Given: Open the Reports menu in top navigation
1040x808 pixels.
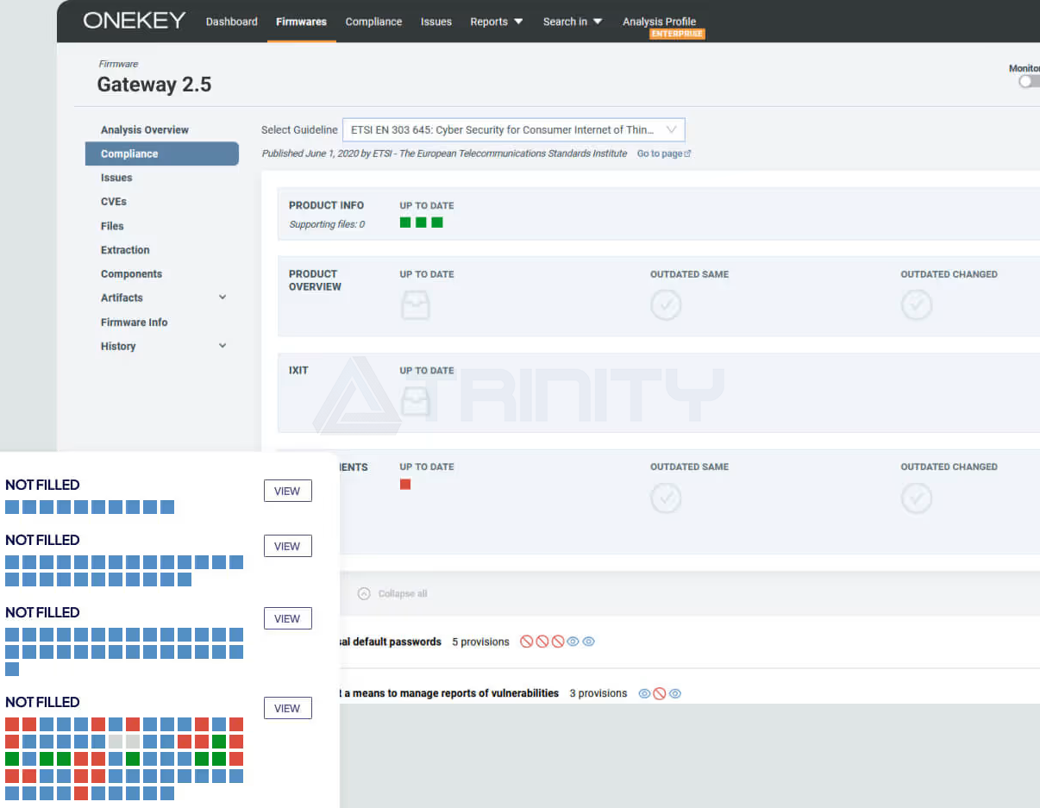Looking at the screenshot, I should [496, 22].
